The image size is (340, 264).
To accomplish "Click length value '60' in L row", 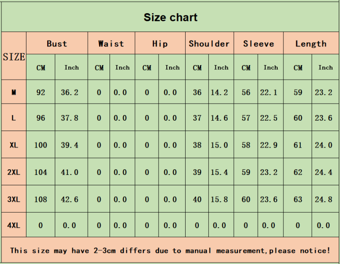I will point(297,118).
